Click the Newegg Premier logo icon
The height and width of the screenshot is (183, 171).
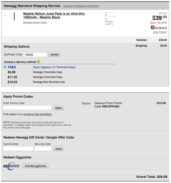click(159, 28)
